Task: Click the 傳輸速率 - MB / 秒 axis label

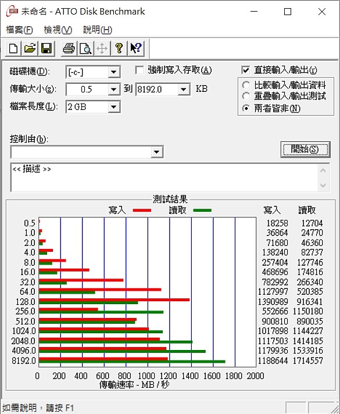Action: tap(134, 385)
